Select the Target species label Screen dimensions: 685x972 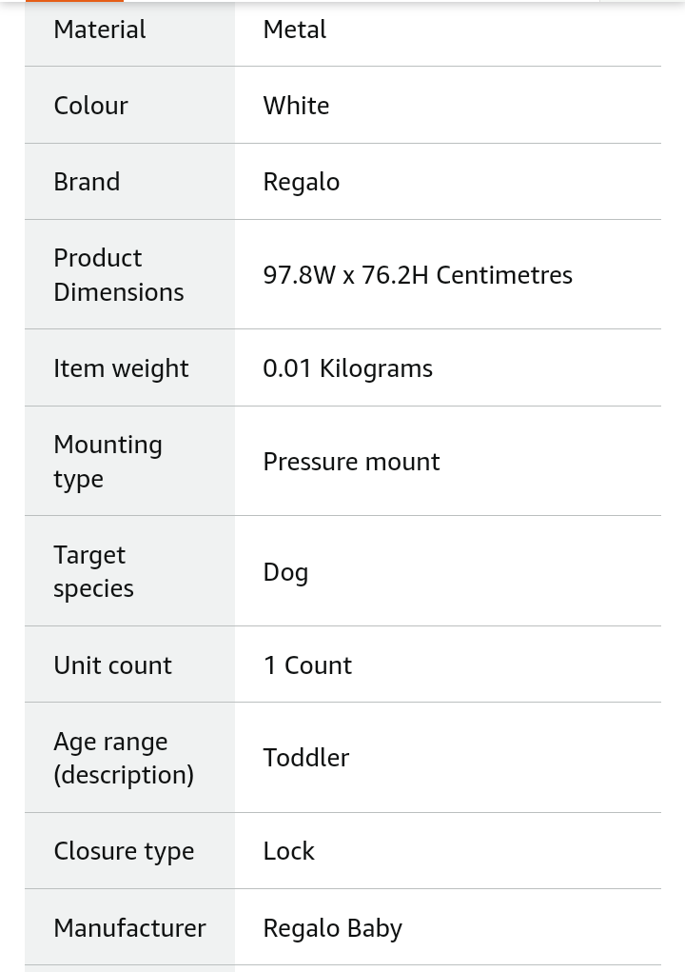[93, 571]
